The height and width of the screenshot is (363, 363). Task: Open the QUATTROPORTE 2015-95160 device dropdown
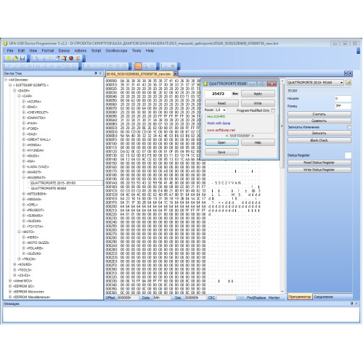(316, 83)
